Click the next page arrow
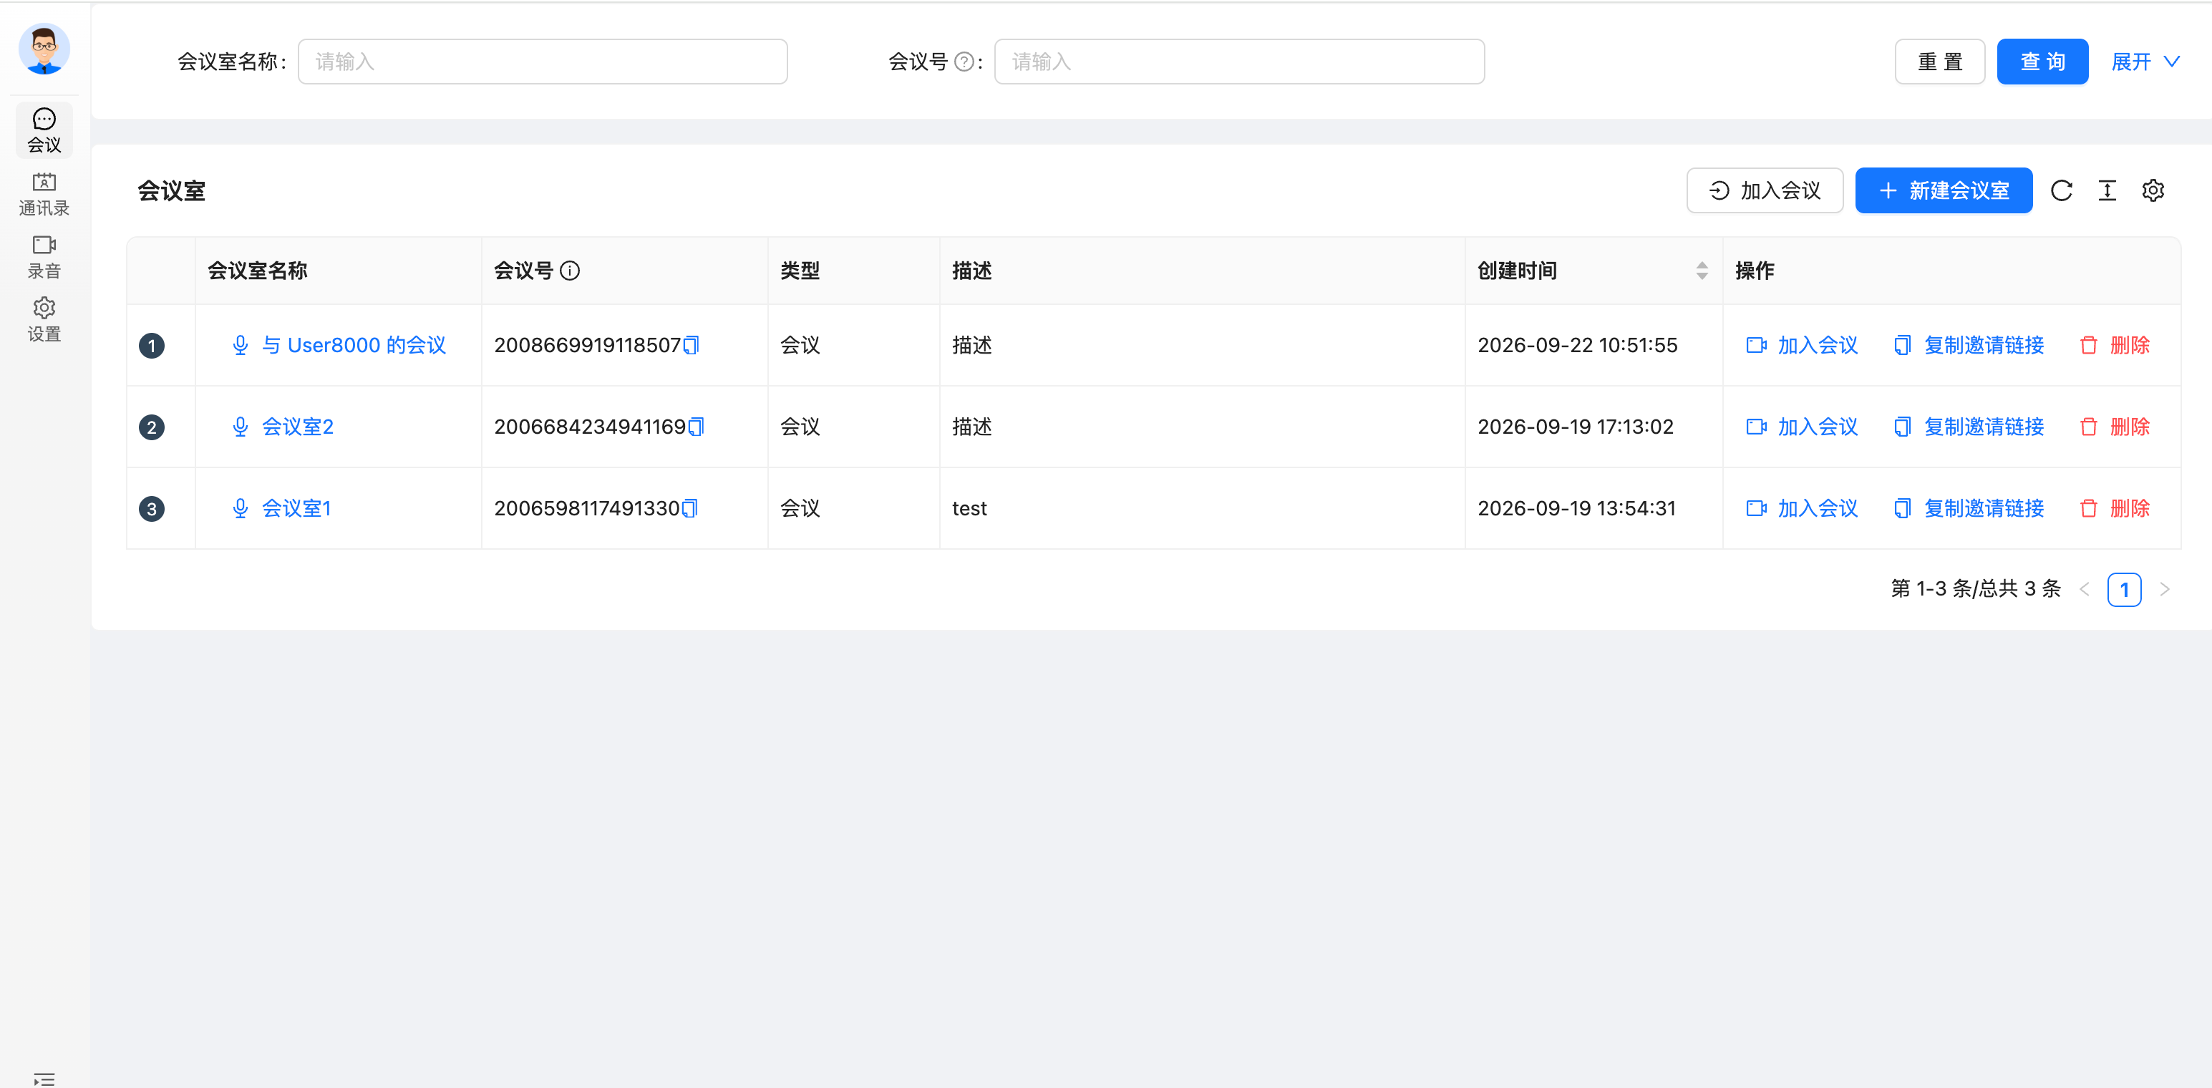Viewport: 2212px width, 1088px height. pos(2165,590)
